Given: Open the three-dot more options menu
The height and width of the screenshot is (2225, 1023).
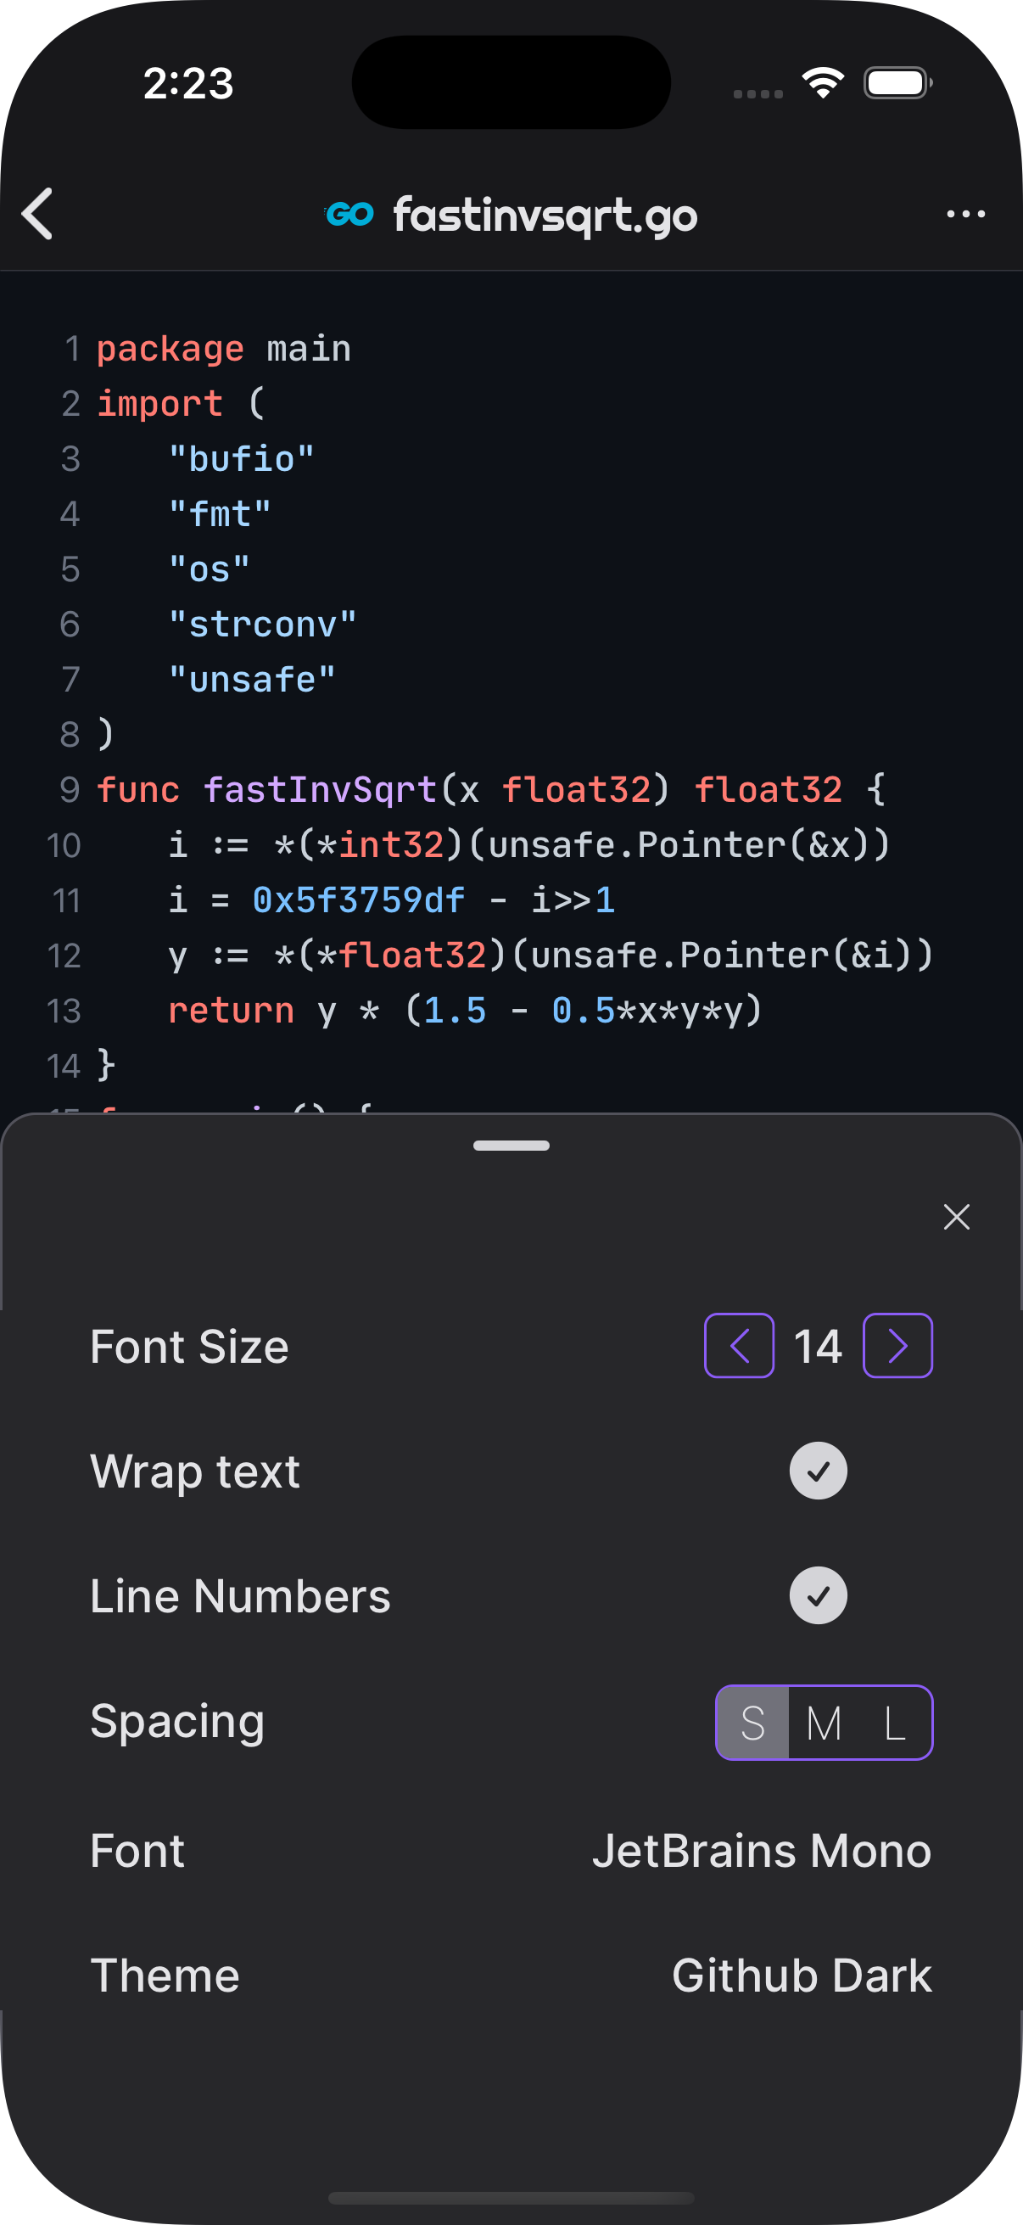Looking at the screenshot, I should point(965,213).
